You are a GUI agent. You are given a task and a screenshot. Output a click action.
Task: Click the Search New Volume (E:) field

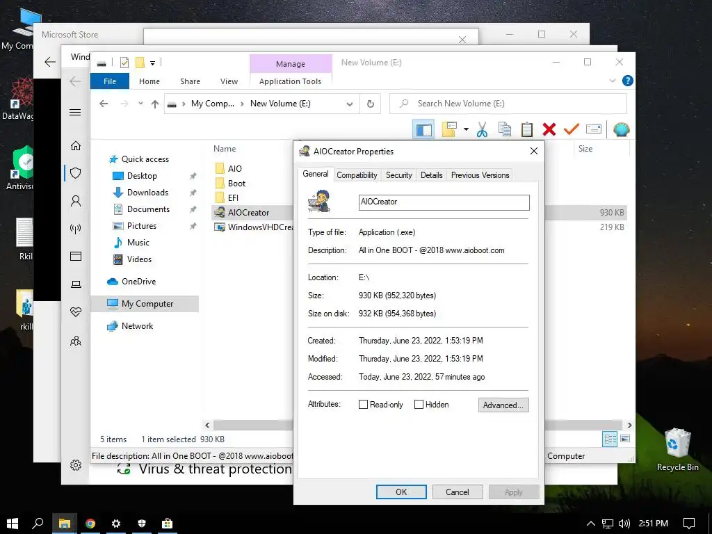point(508,104)
